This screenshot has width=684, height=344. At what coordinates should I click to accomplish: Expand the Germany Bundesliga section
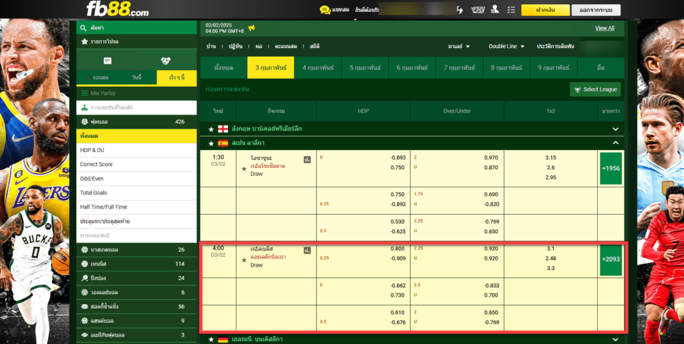click(x=615, y=339)
